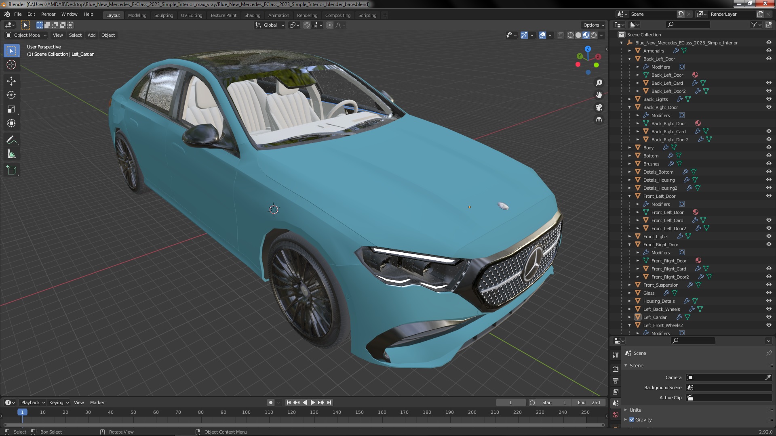Image resolution: width=776 pixels, height=436 pixels.
Task: Open Object Mode dropdown
Action: 26,35
